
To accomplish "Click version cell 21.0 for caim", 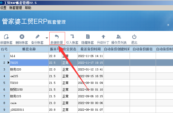I will (x=55, y=103).
